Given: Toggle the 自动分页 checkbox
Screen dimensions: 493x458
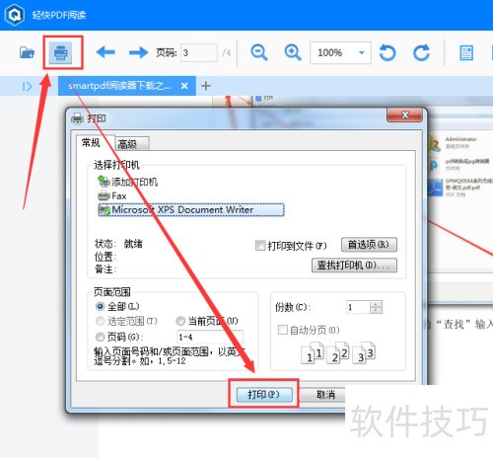Looking at the screenshot, I should tap(282, 330).
